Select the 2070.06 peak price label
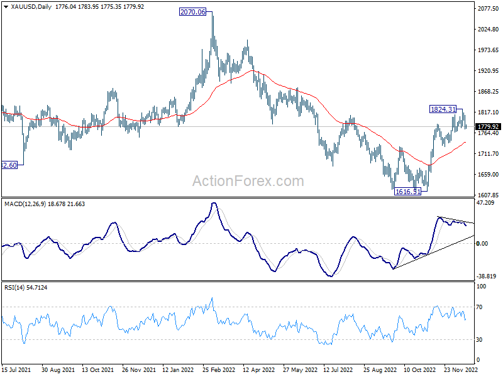Viewport: 503px width, 377px height. tap(193, 12)
